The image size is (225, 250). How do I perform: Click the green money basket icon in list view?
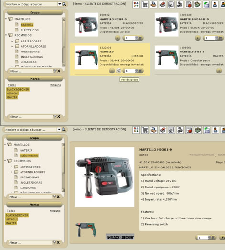pos(197,4)
